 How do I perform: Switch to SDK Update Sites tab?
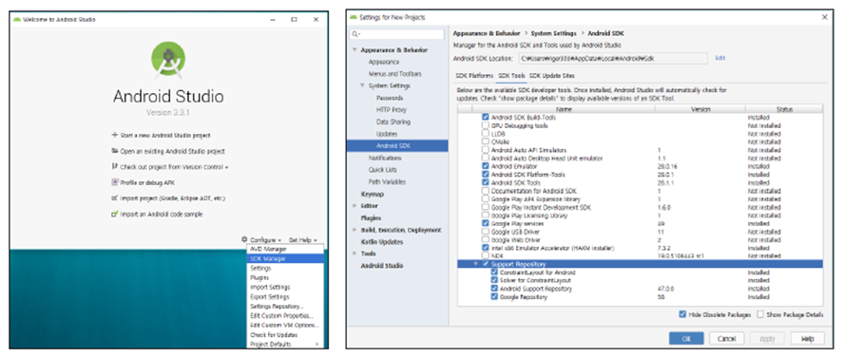[x=551, y=76]
